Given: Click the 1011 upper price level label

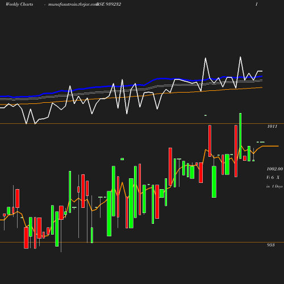Looking at the screenshot, I should [x=272, y=126].
